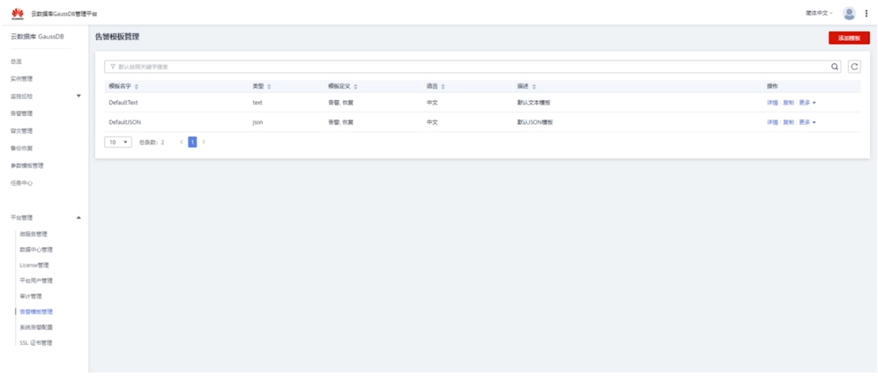Click the Huawei logo in the header
878x376 pixels.
pyautogui.click(x=18, y=13)
